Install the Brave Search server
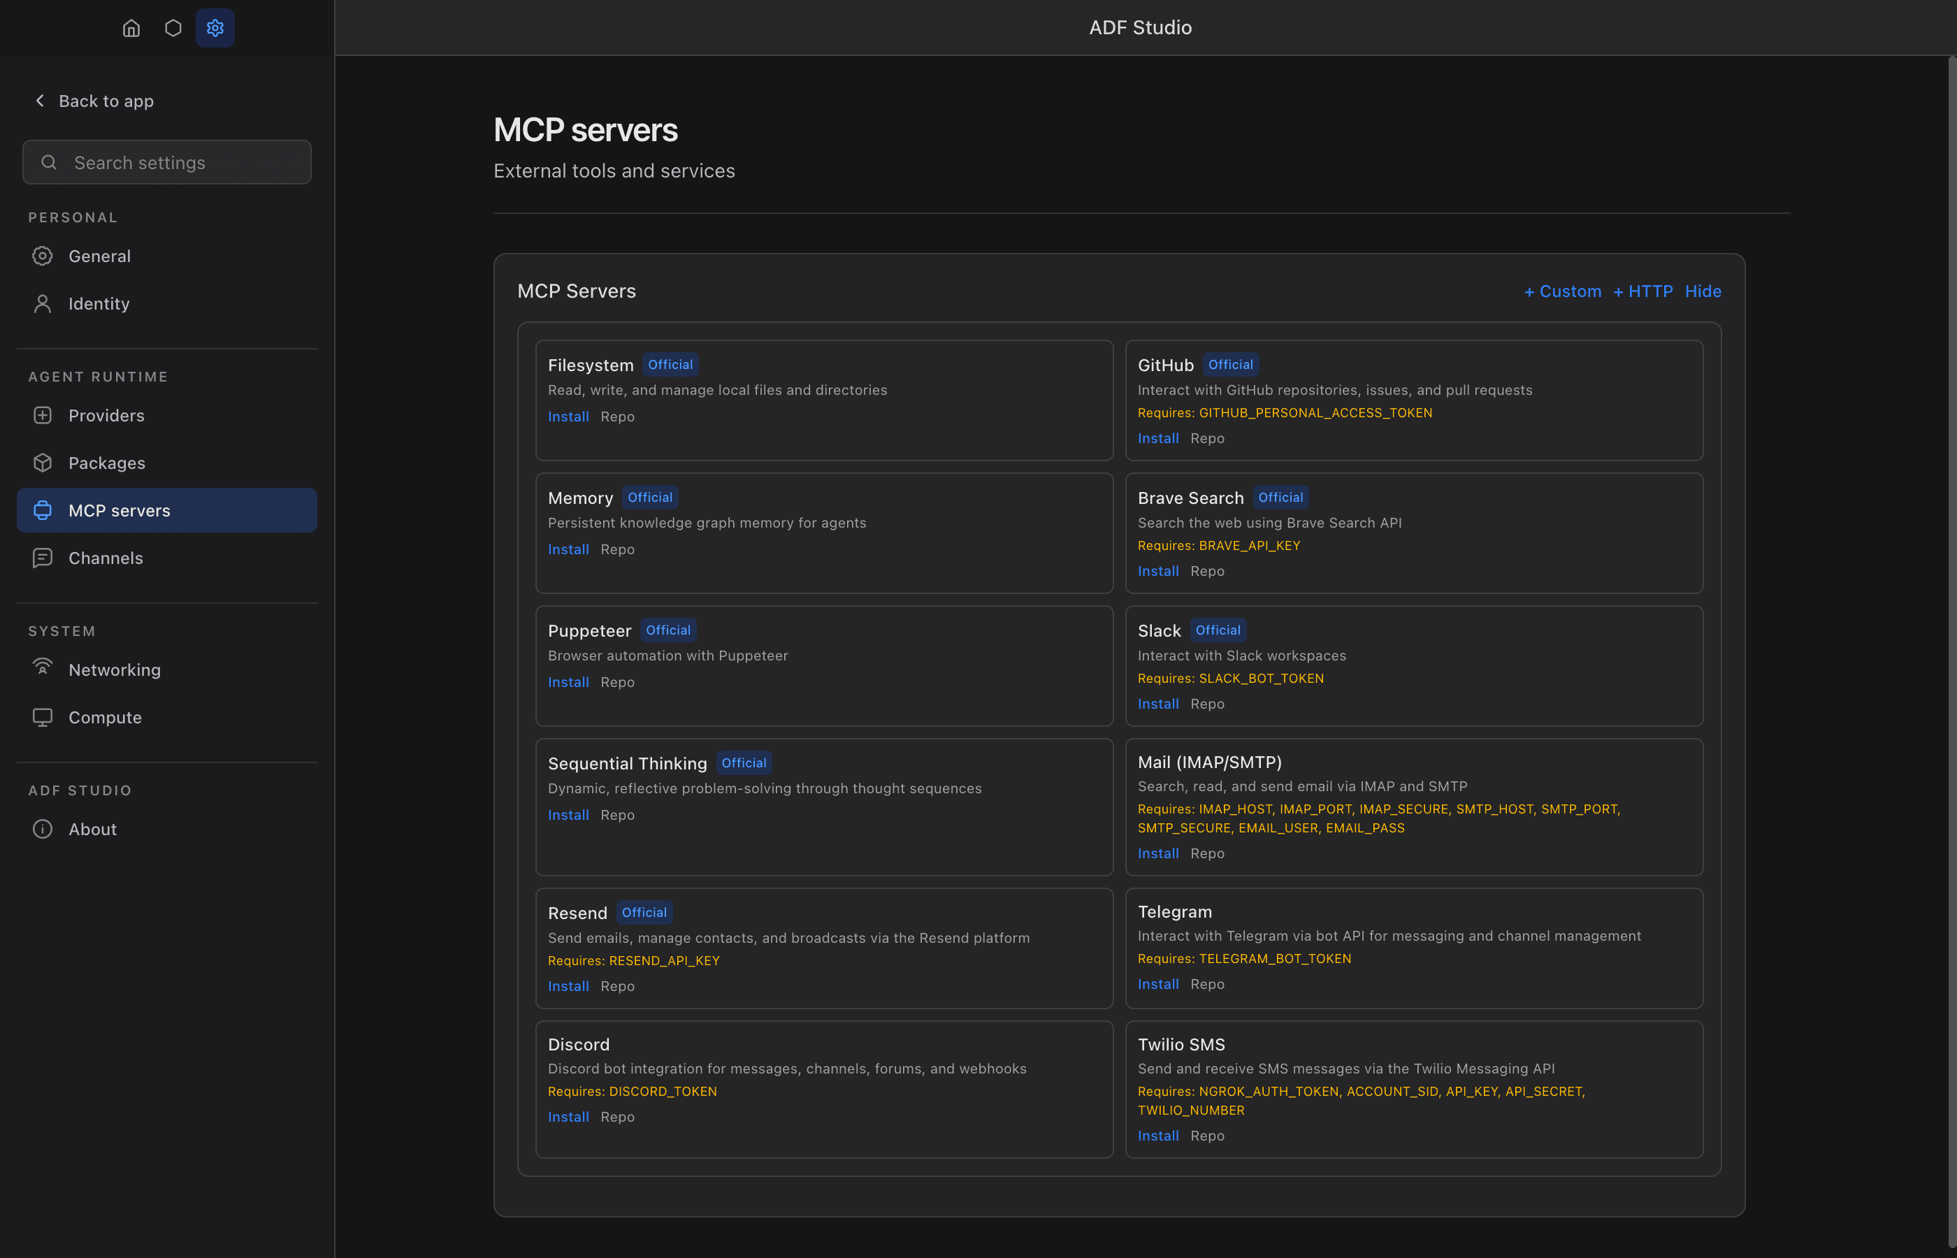1957x1258 pixels. [x=1158, y=571]
